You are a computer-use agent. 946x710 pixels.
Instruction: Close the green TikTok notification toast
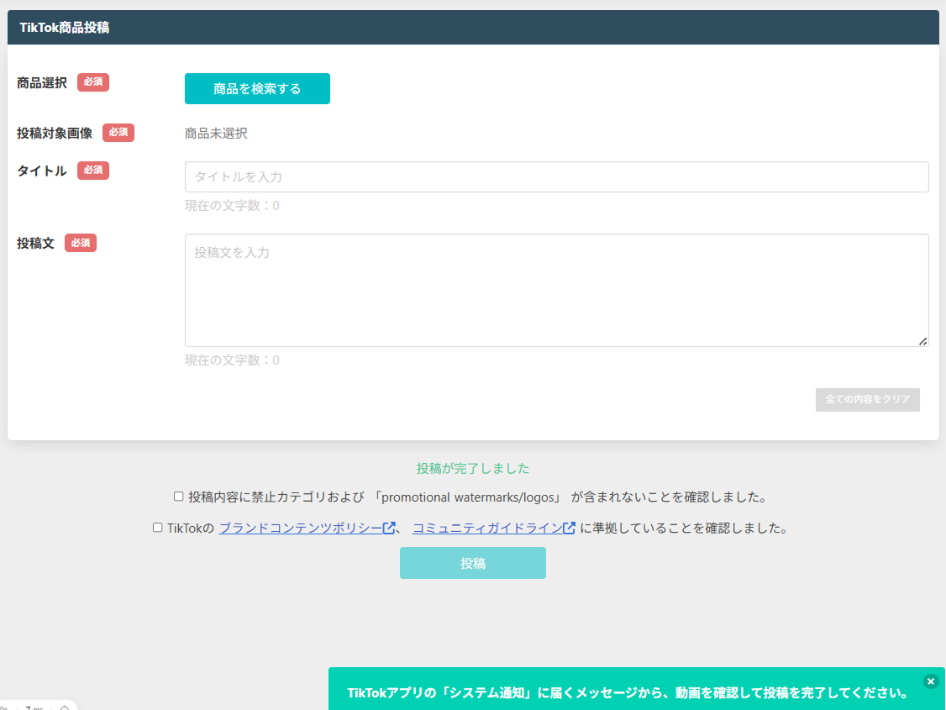coord(930,681)
